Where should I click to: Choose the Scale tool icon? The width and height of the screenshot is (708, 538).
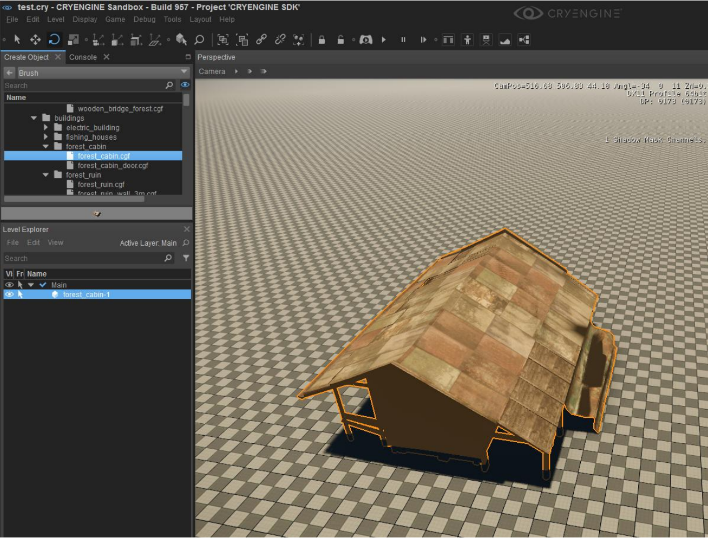click(74, 40)
